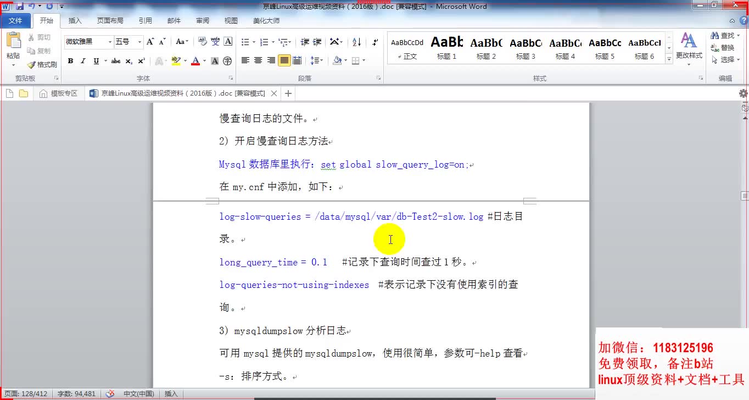Cut the selection with 剪切
The image size is (749, 400).
[x=39, y=37]
